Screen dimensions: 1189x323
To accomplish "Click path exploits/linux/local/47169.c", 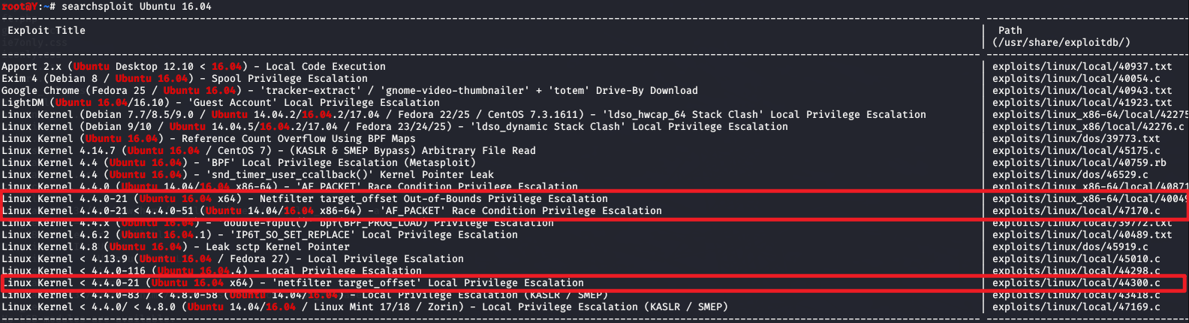I will [x=1076, y=307].
